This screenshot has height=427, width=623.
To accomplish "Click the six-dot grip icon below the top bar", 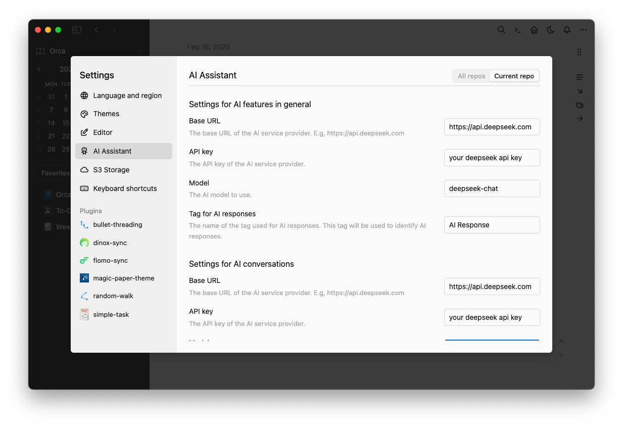I will 579,52.
